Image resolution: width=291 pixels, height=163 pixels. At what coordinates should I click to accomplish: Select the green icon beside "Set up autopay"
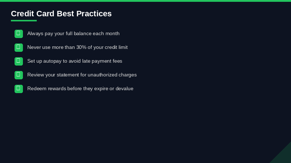tap(19, 61)
